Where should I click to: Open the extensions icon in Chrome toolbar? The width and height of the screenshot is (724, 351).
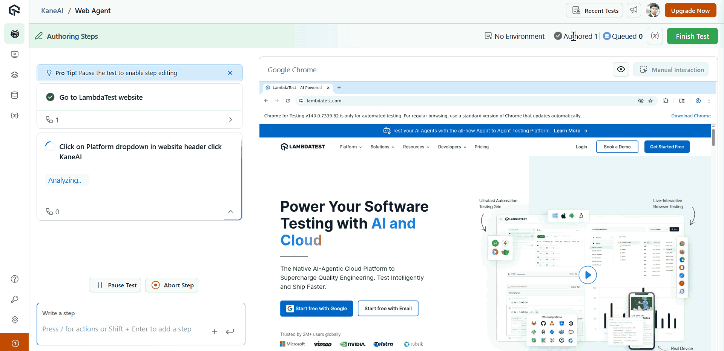coord(666,101)
